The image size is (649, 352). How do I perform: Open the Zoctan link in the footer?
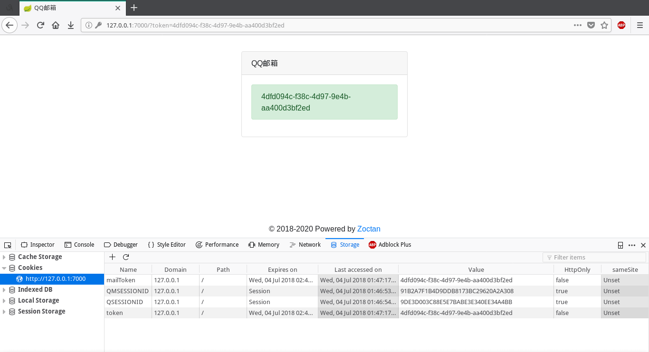[369, 229]
